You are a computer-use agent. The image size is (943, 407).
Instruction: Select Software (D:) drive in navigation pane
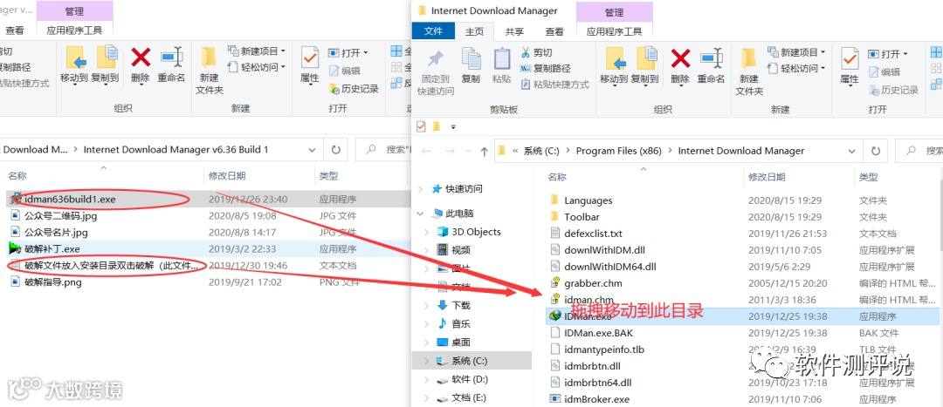point(462,379)
